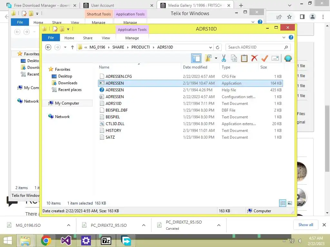Open Chrome three-dot menu

(323, 17)
